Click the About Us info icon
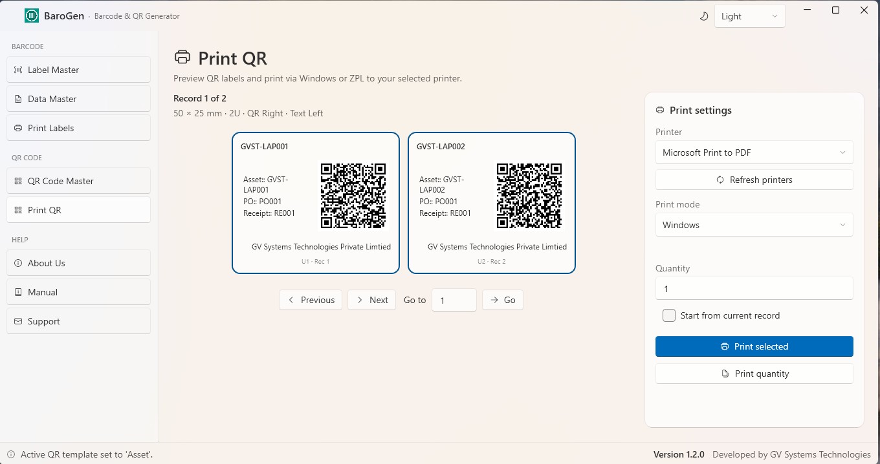880x464 pixels. (x=18, y=263)
